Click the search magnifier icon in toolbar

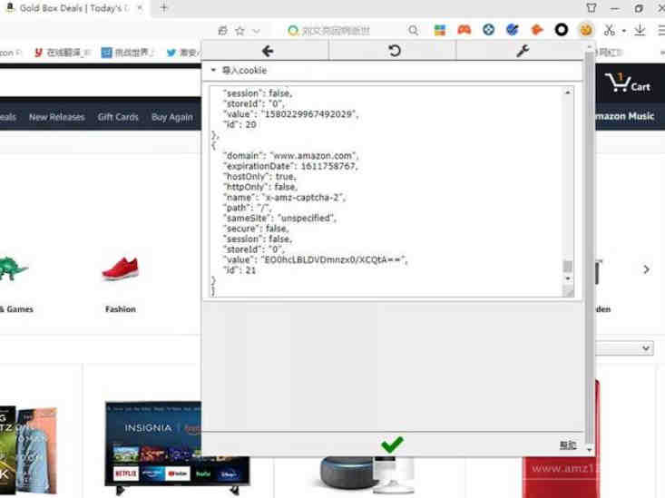pos(413,30)
